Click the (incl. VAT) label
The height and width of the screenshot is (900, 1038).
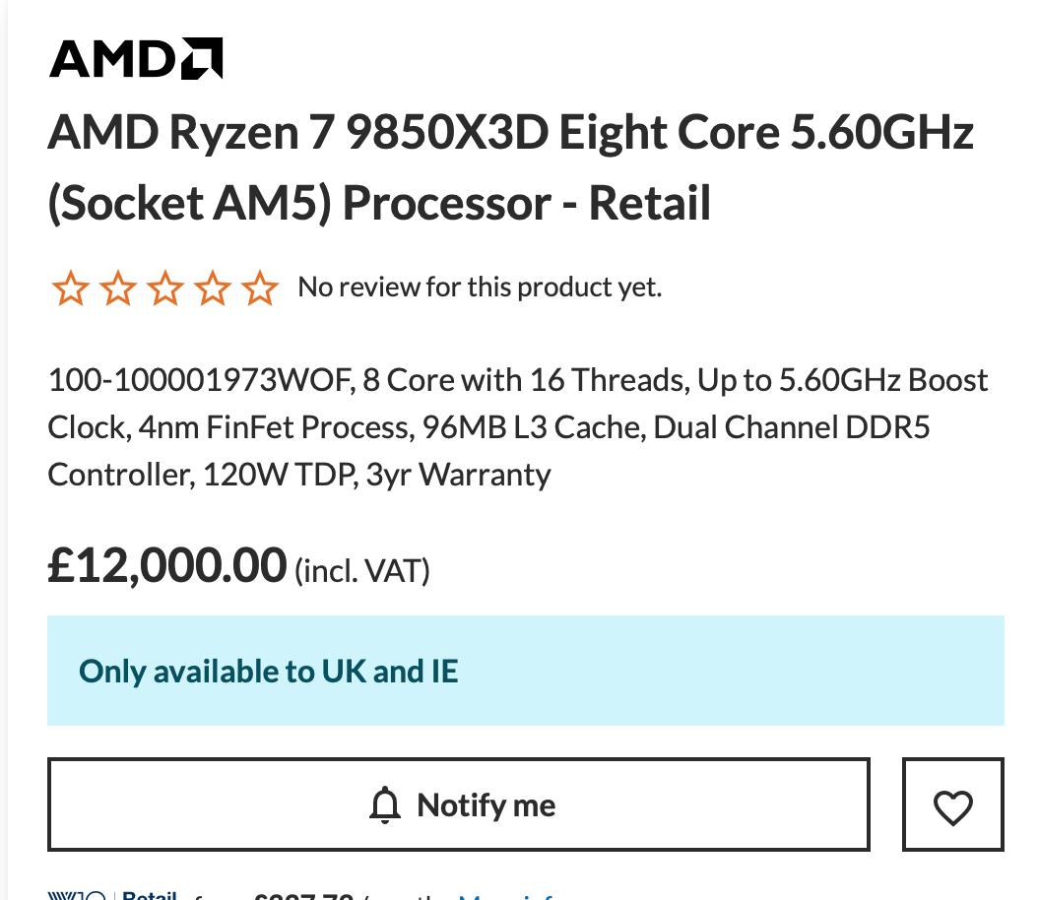pos(362,570)
